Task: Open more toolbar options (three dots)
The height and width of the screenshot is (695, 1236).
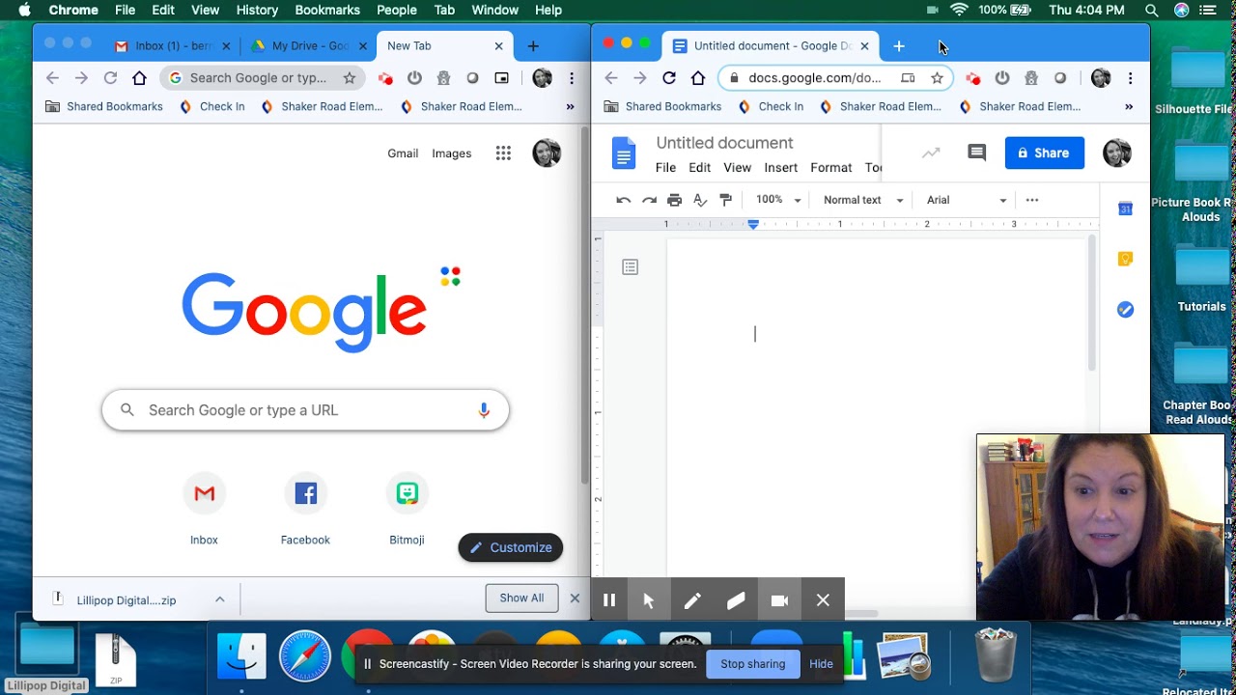Action: pyautogui.click(x=1032, y=200)
